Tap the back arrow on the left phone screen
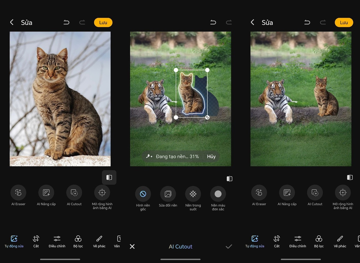This screenshot has width=360, height=263. [12, 22]
